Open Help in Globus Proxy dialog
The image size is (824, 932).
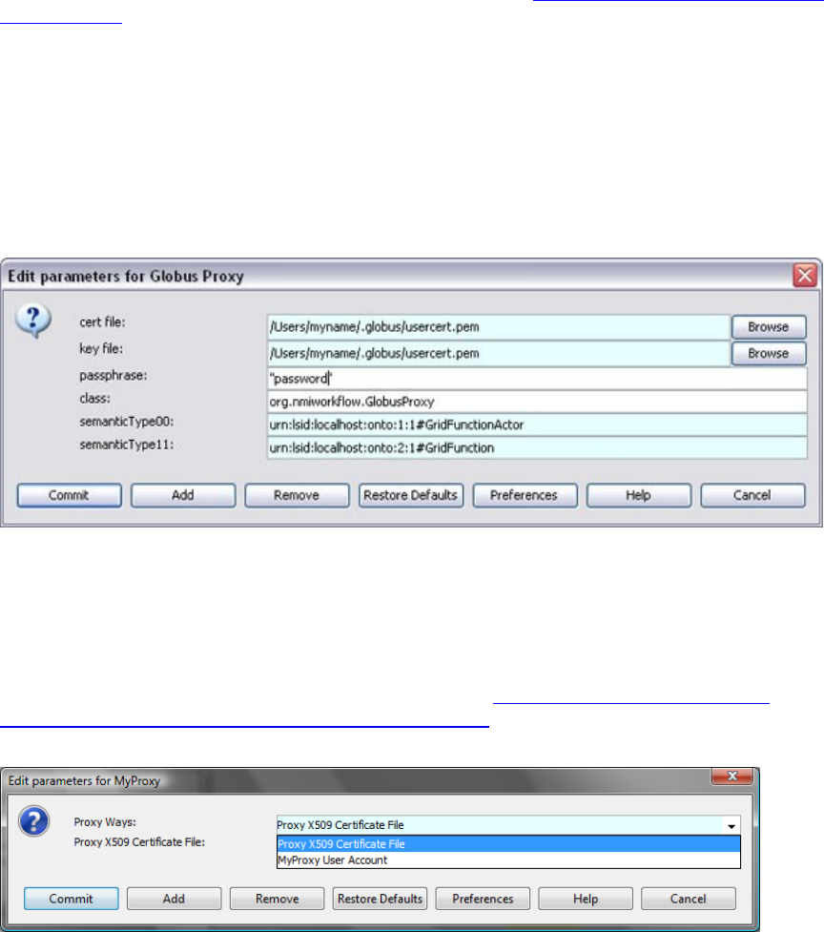pos(639,495)
